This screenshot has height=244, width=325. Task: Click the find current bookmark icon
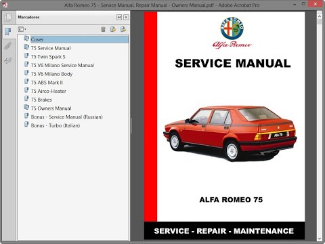123,29
